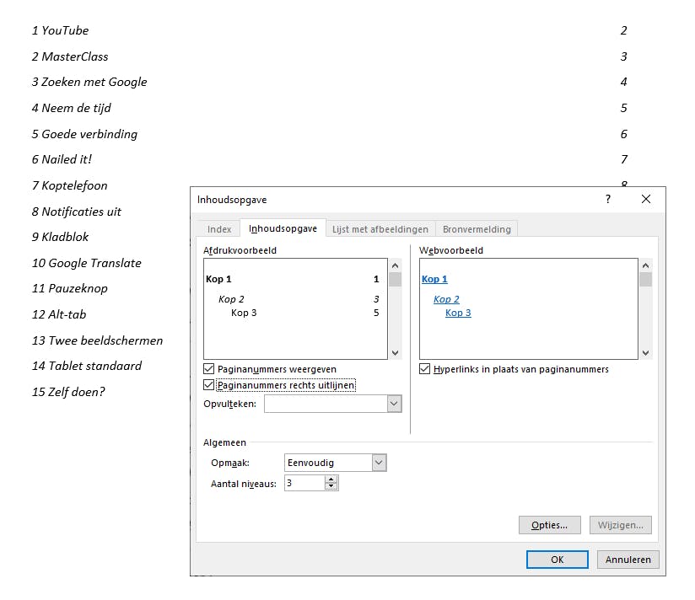Screen dimensions: 695x600
Task: Click Annuleren to cancel
Action: click(x=628, y=560)
